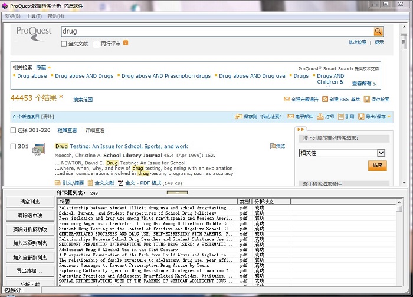Expand the 导出/保存 dropdown arrow

389,117
